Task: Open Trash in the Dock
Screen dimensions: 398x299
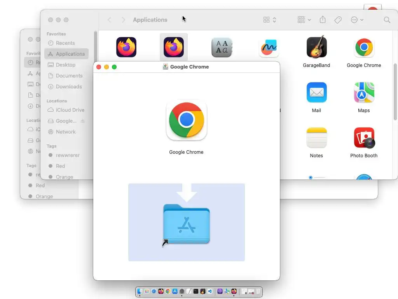Action: (x=258, y=291)
